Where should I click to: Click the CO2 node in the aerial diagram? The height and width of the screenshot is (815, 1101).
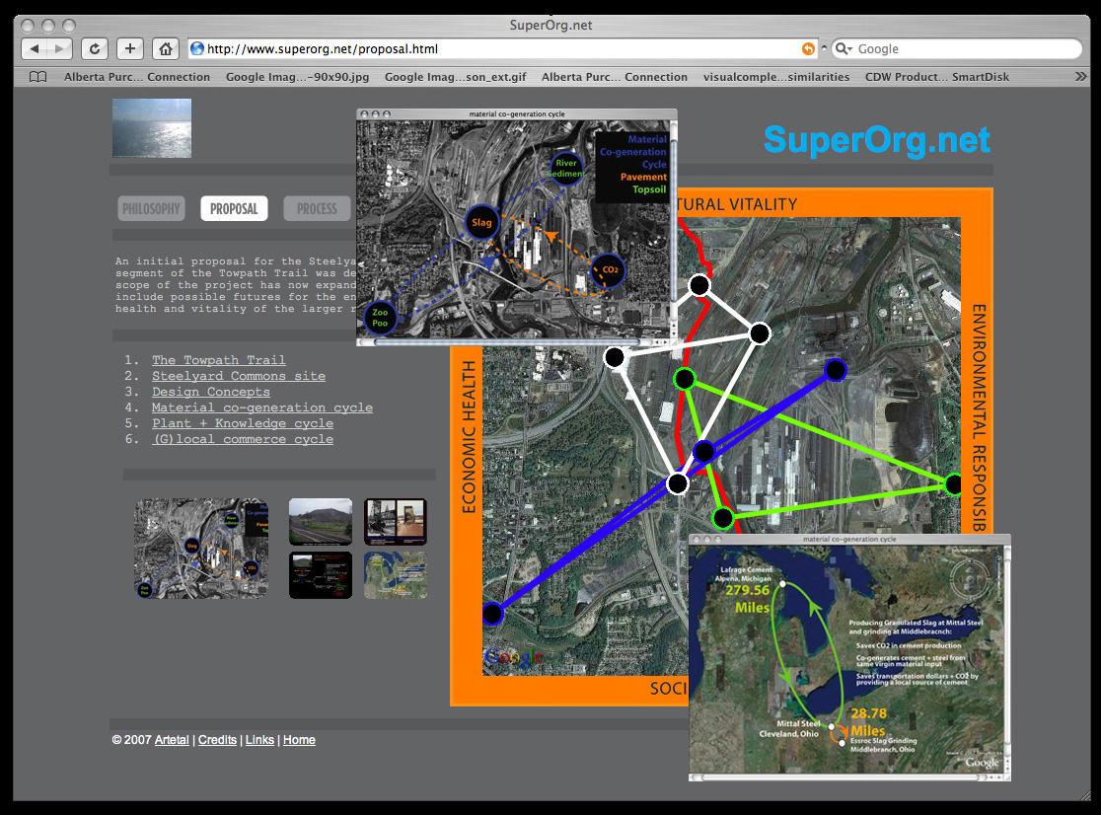[x=609, y=269]
